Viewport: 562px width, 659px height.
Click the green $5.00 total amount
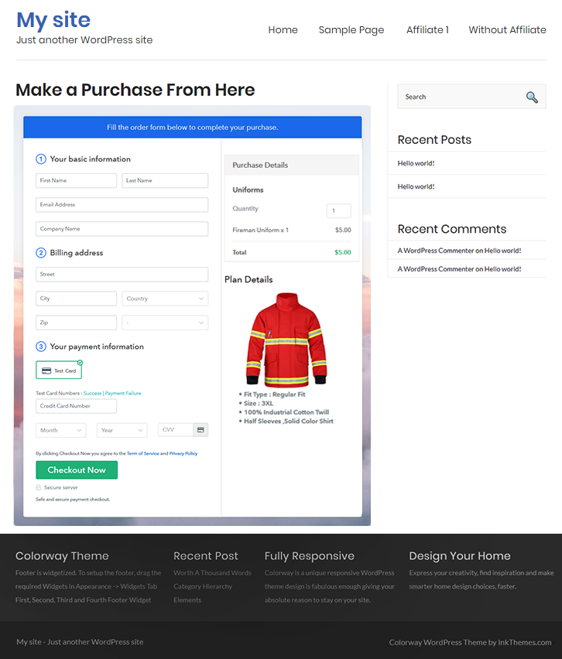(342, 253)
